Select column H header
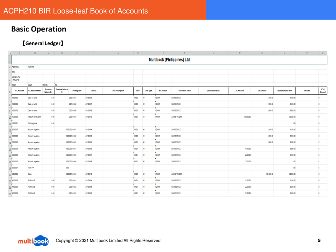 [x=138, y=53]
